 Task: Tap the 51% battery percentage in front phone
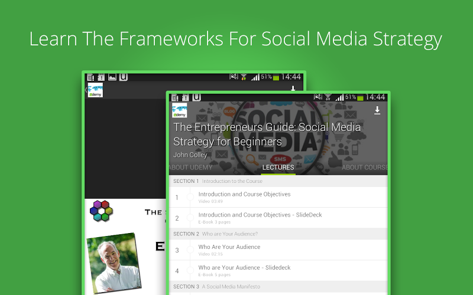point(351,97)
